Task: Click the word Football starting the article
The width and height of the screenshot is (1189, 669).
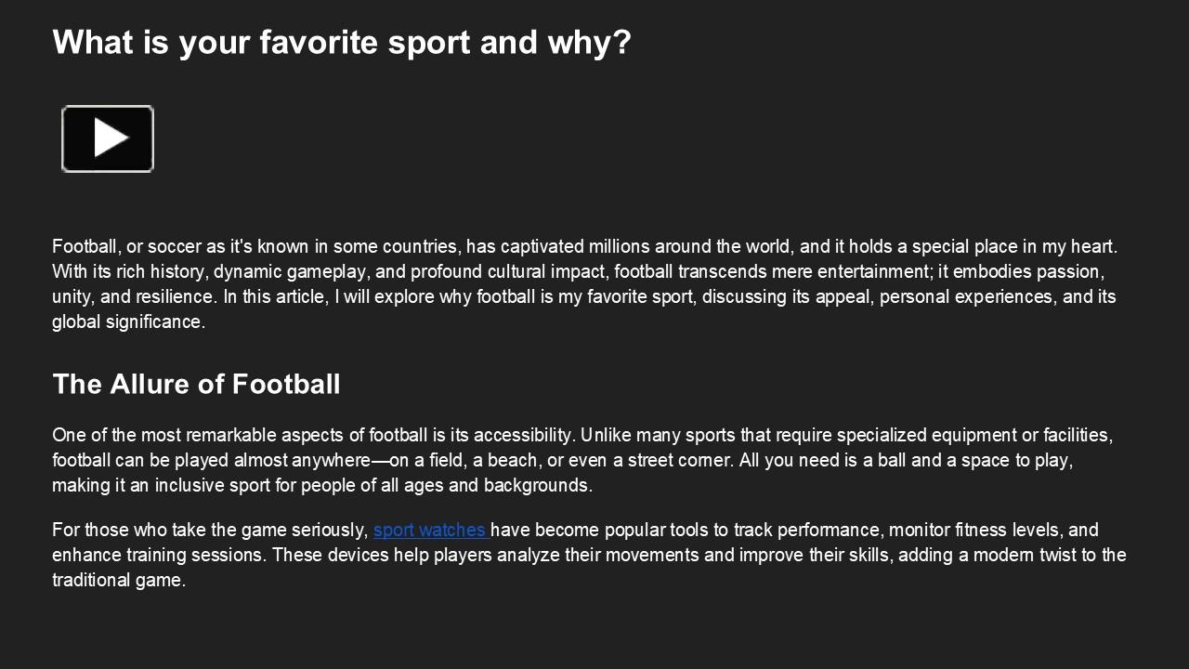Action: coord(82,246)
